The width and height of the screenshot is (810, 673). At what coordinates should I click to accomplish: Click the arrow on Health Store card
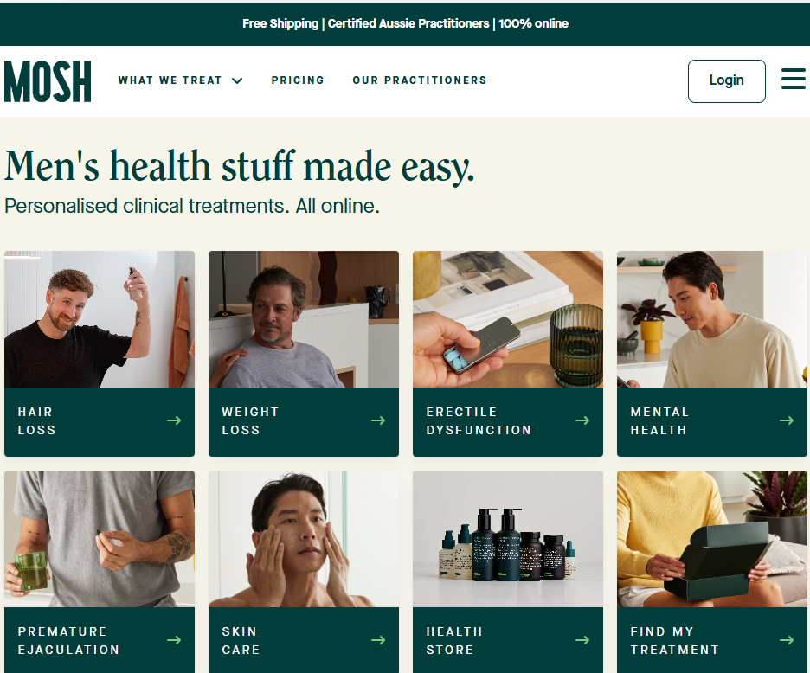coord(582,640)
